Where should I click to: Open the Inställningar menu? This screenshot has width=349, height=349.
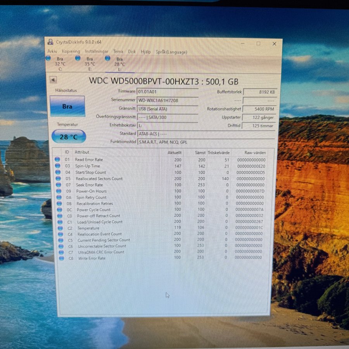point(97,52)
